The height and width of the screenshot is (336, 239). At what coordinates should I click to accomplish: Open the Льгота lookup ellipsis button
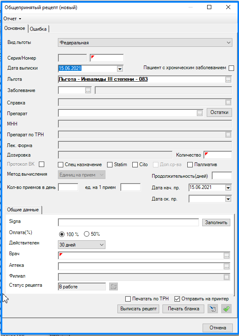coord(228,80)
